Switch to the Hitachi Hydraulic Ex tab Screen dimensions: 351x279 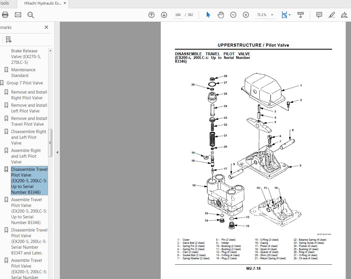pos(43,4)
